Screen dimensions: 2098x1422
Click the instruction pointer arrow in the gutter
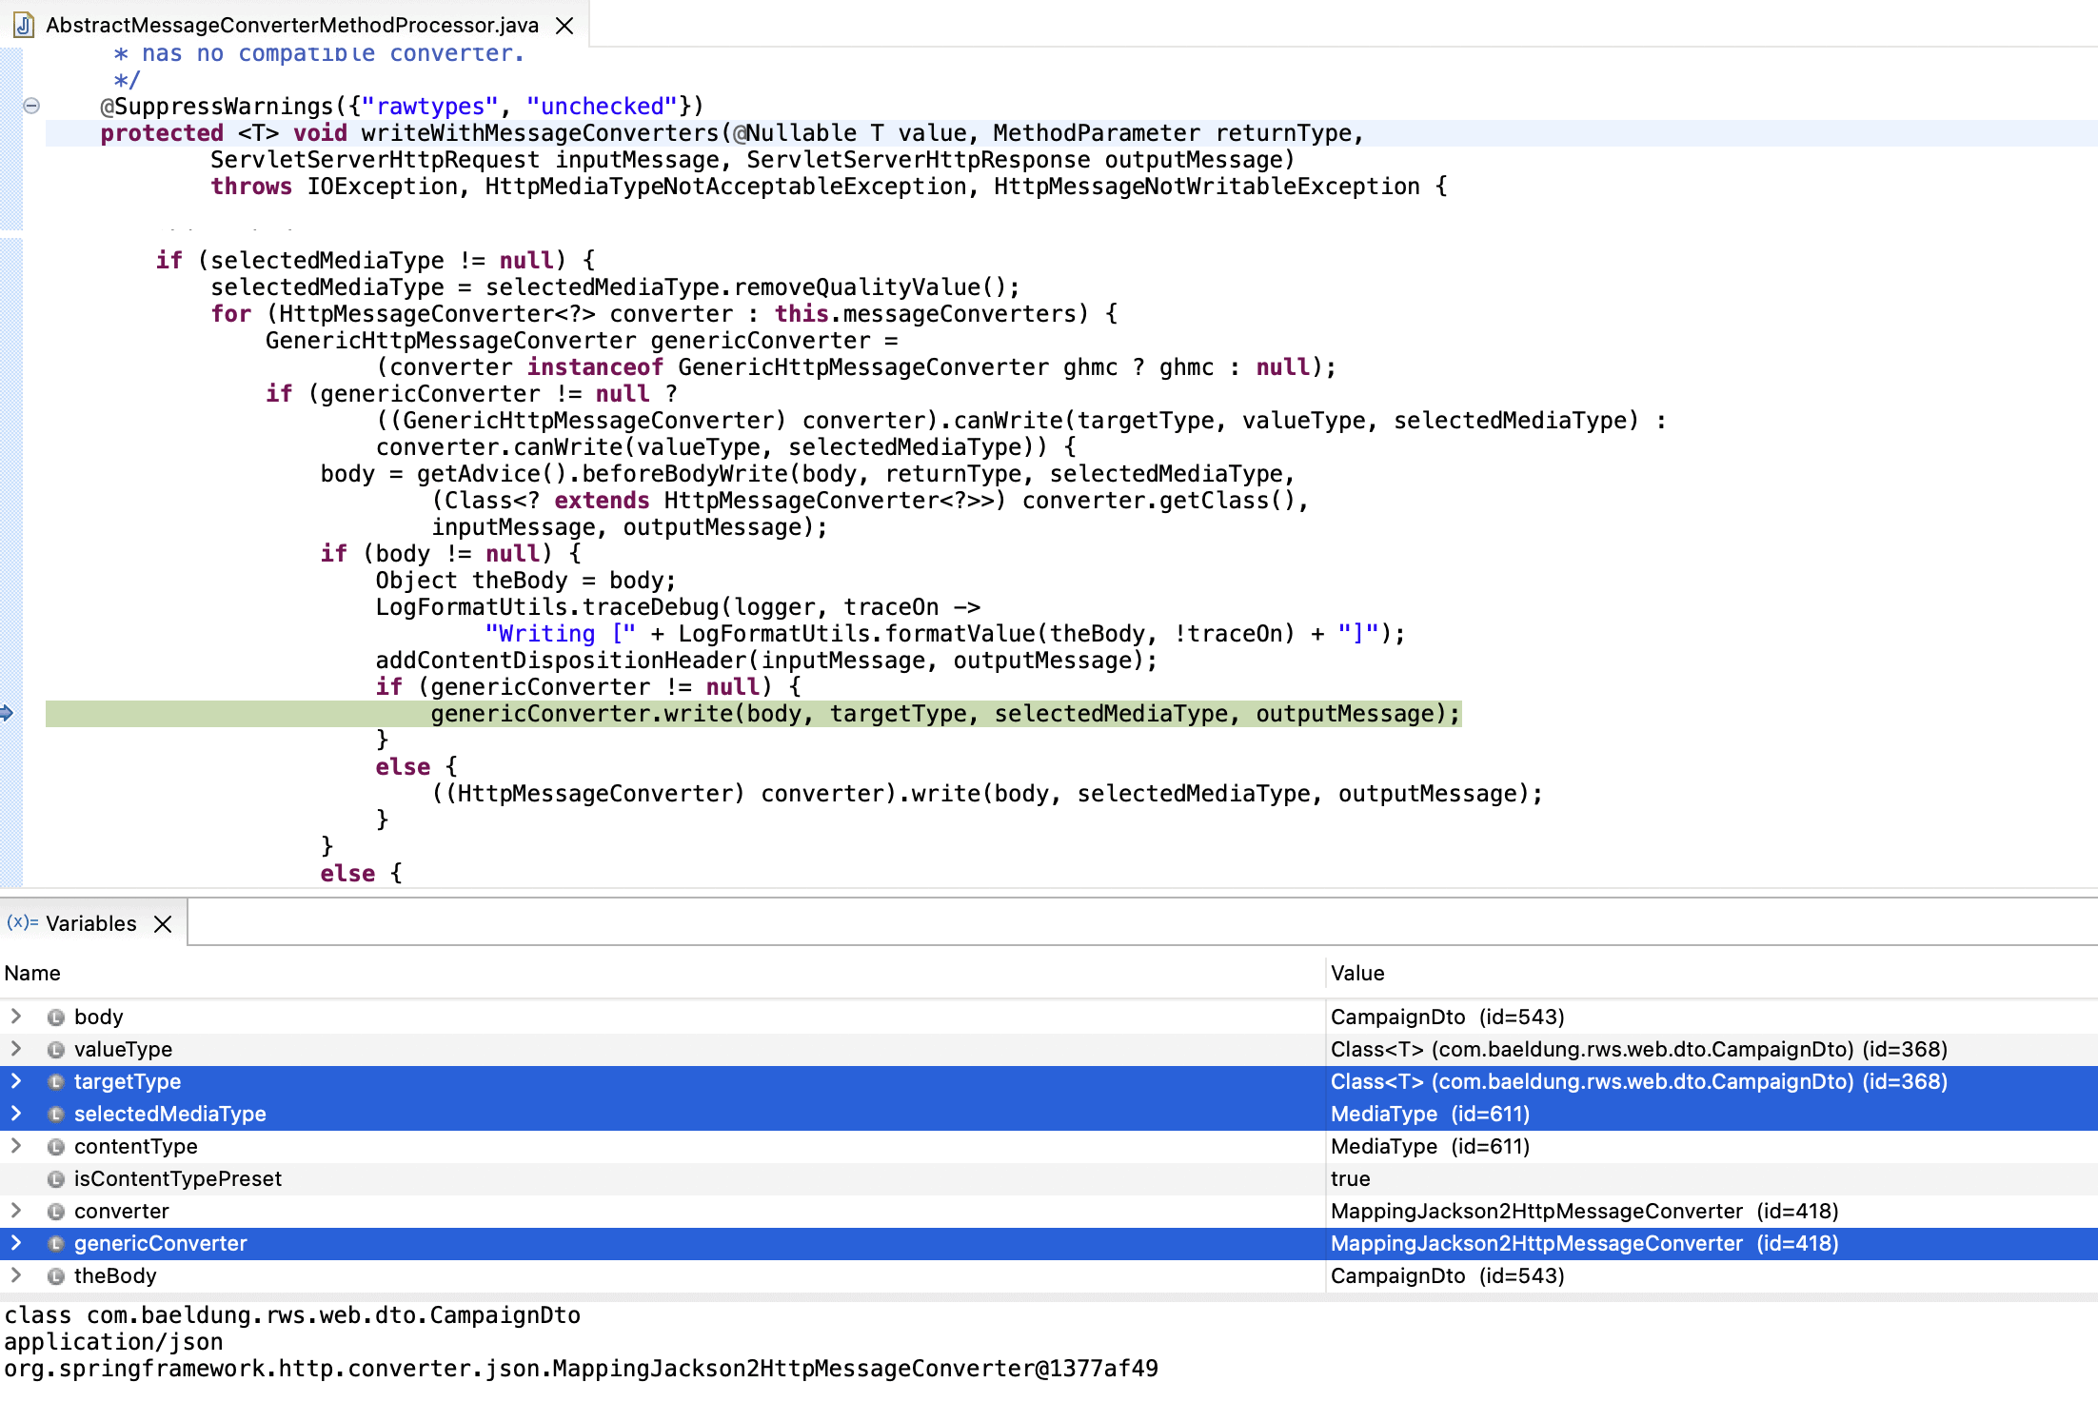pos(7,713)
